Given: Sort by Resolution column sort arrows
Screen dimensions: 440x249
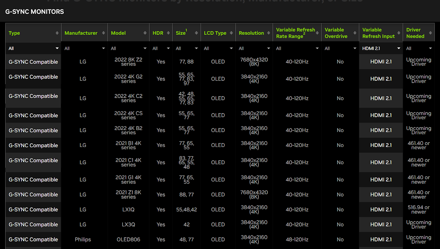Looking at the screenshot, I should 269,33.
